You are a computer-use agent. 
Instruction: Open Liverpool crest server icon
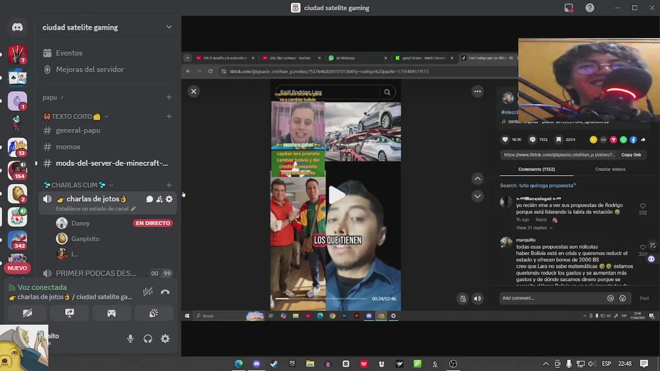pyautogui.click(x=18, y=217)
